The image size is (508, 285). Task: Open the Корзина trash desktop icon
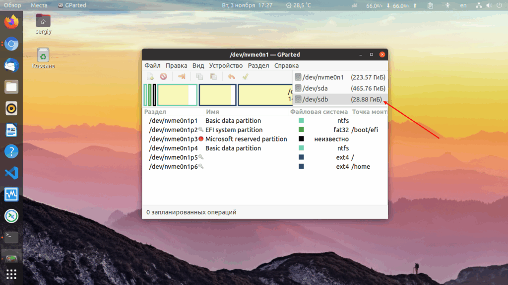43,58
